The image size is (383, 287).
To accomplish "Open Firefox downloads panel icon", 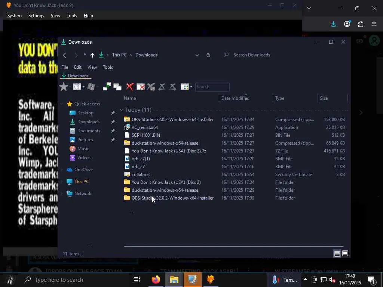I will click(333, 24).
